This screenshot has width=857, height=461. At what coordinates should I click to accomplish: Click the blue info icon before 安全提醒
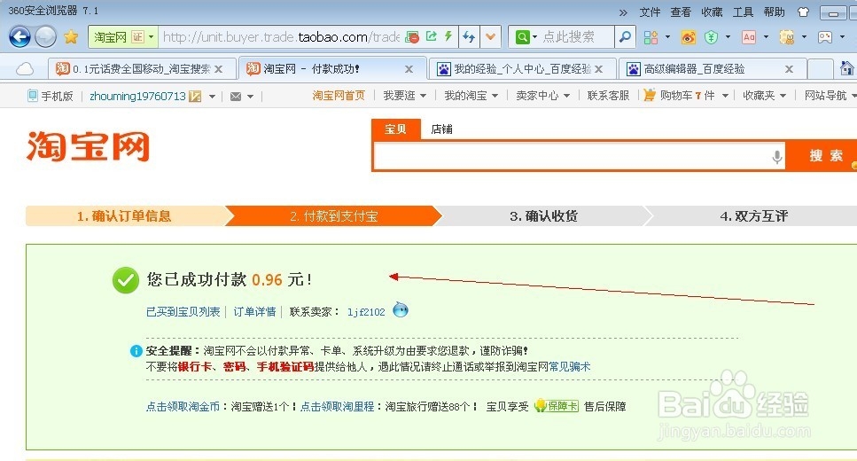coord(136,351)
